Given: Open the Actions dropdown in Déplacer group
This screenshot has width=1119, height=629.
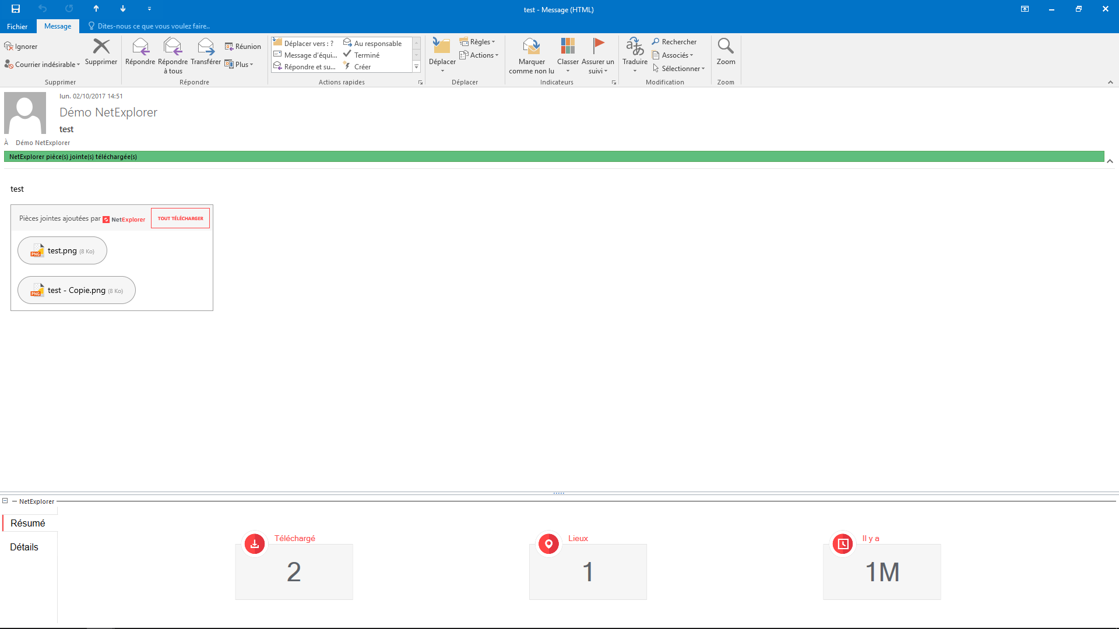Looking at the screenshot, I should (479, 55).
